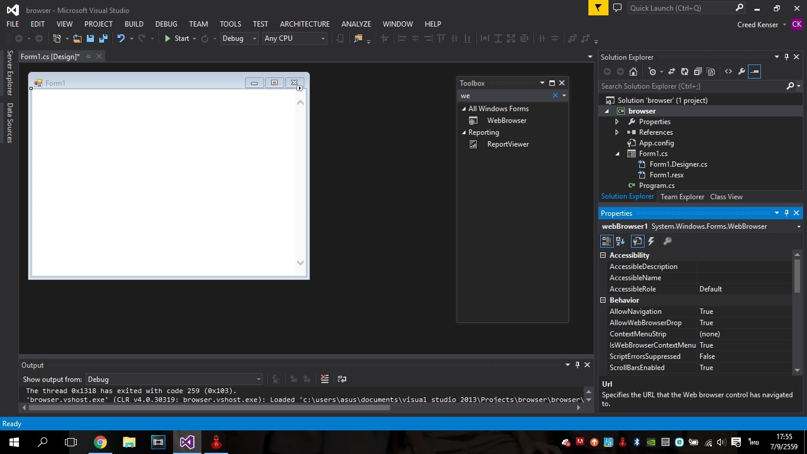Viewport: 807px width, 454px height.
Task: Expand the References node
Action: tap(617, 132)
